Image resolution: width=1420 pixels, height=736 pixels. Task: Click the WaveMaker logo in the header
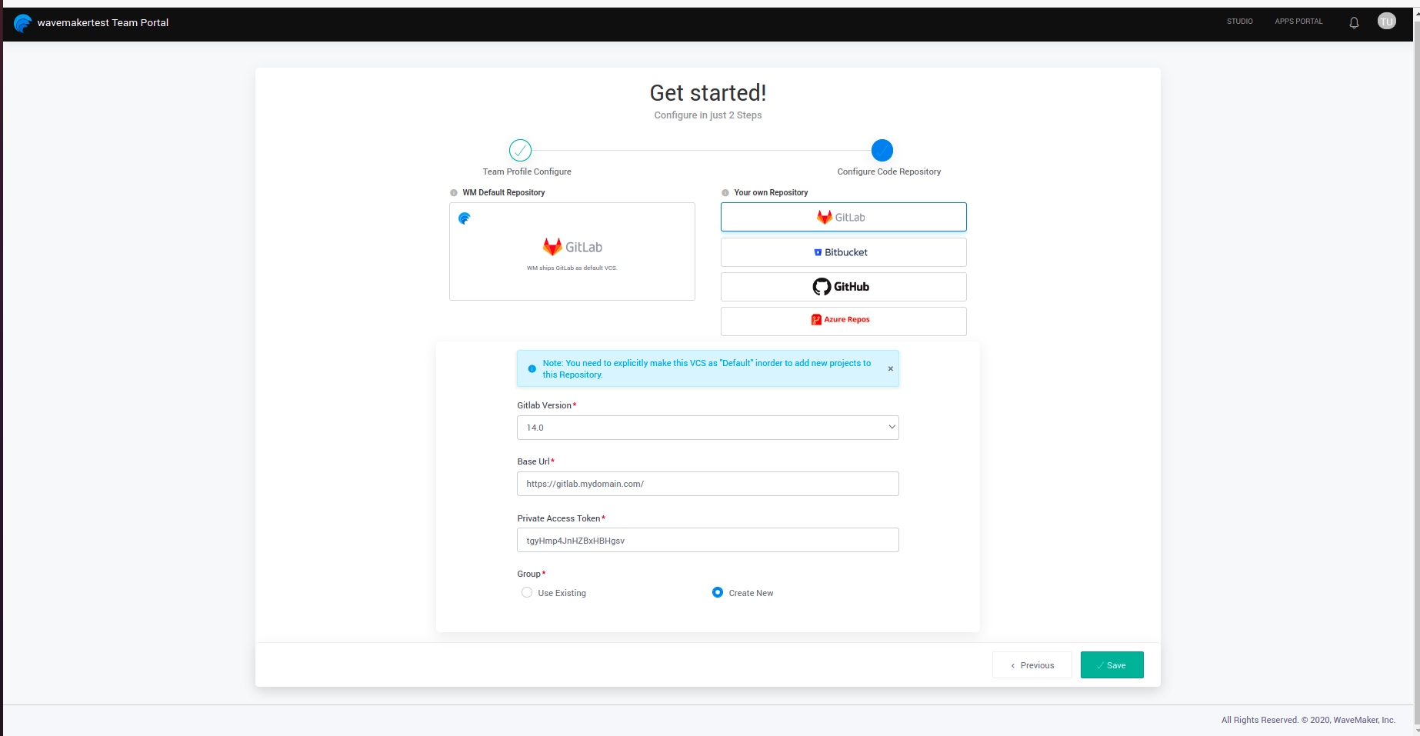(x=22, y=23)
